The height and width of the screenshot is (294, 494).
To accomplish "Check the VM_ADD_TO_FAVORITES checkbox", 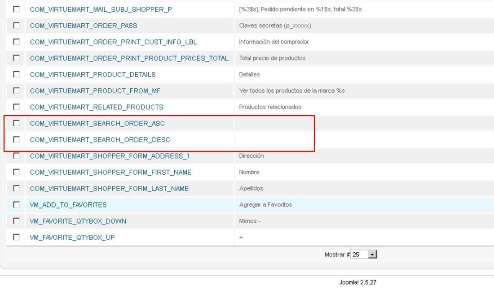I will [16, 205].
